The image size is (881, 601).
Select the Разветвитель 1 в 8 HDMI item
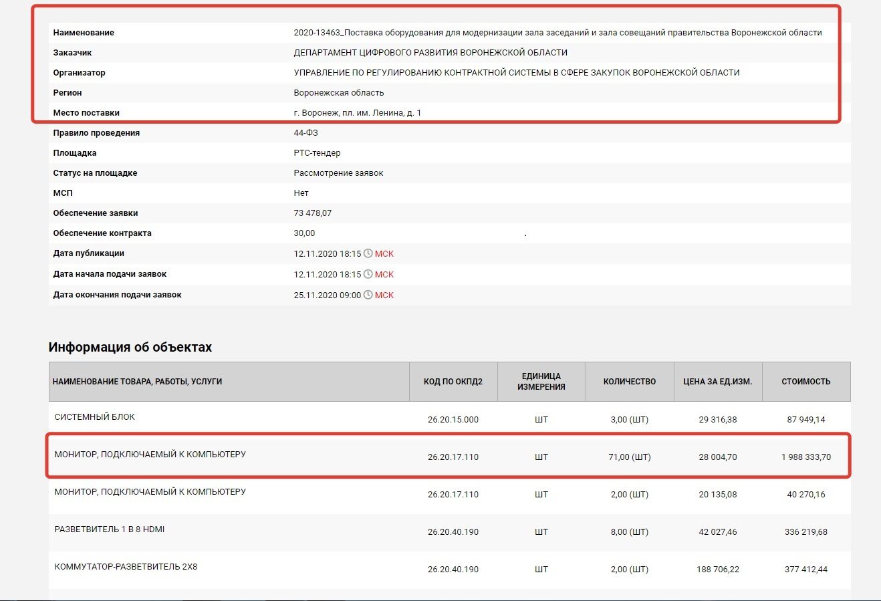[110, 529]
